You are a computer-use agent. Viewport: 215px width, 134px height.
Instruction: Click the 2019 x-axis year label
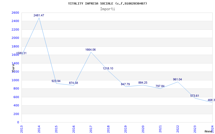(x=126, y=129)
